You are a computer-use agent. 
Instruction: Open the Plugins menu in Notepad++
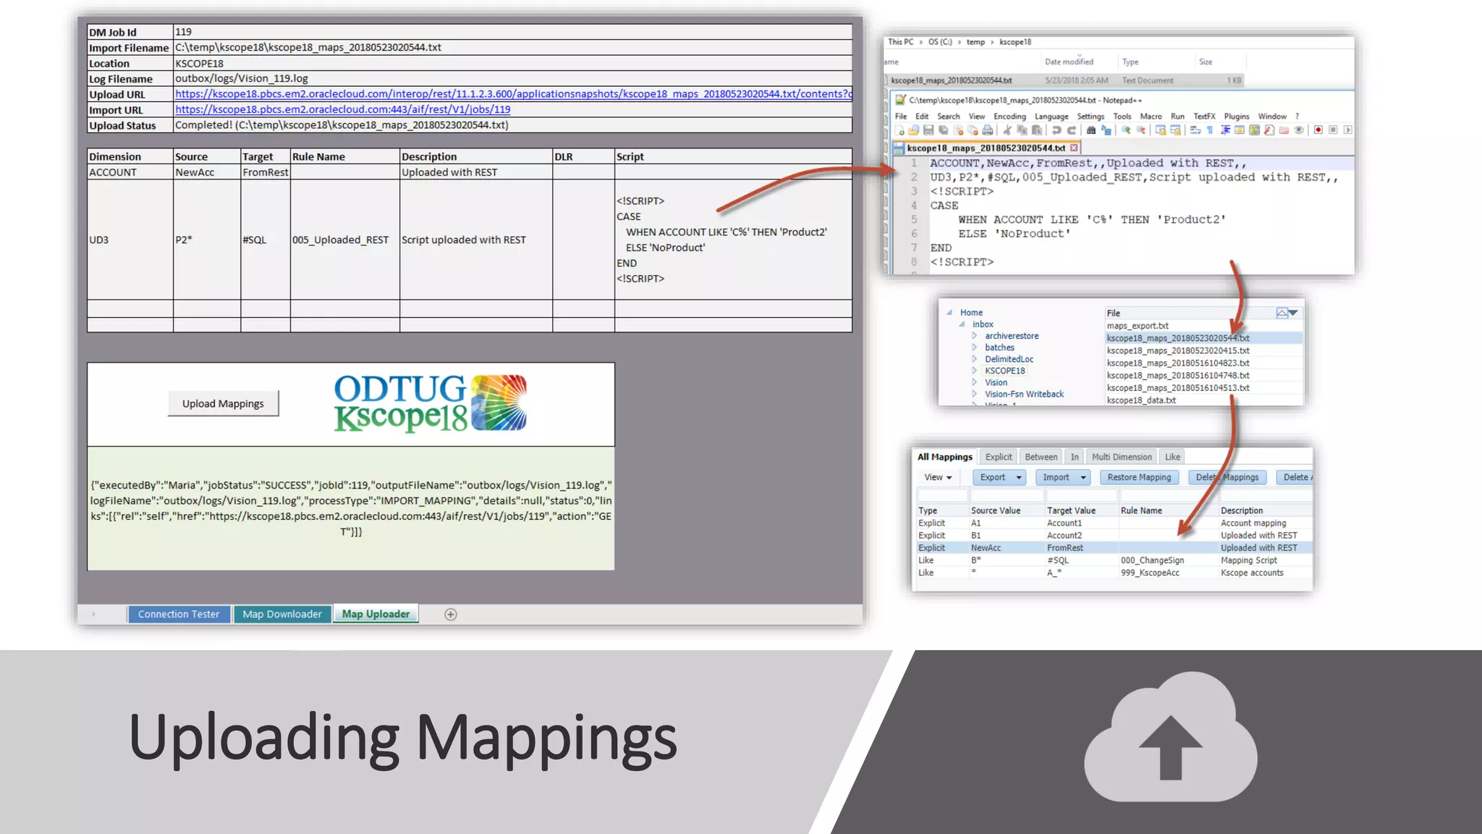pos(1237,117)
